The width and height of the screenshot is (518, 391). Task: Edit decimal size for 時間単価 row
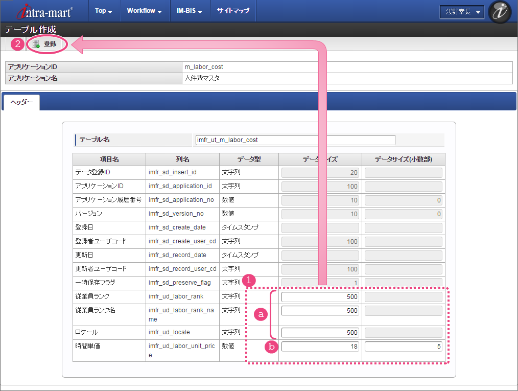click(x=404, y=347)
